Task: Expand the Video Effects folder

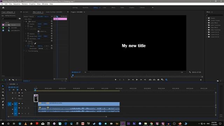Action: pos(206,27)
